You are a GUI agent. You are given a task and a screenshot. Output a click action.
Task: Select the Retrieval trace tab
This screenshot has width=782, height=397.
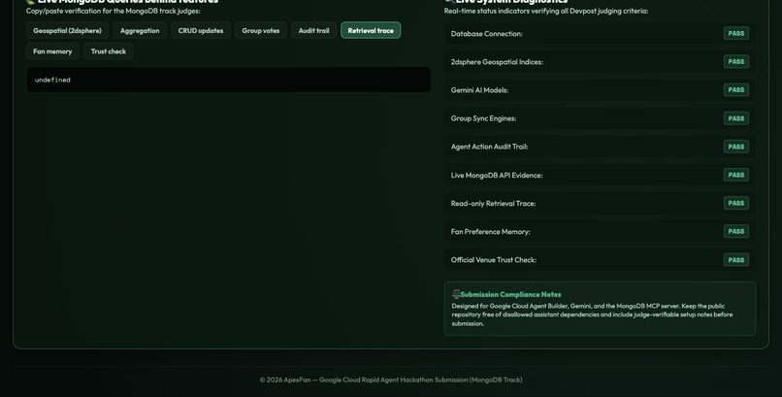coord(371,30)
